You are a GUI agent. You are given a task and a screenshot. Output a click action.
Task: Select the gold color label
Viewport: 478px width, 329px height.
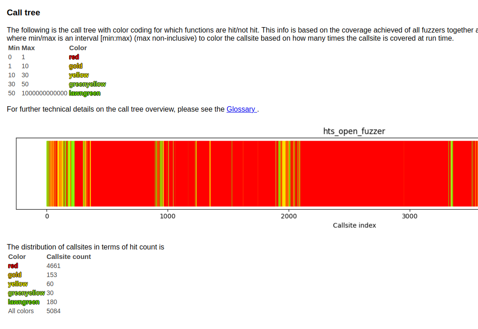click(75, 66)
